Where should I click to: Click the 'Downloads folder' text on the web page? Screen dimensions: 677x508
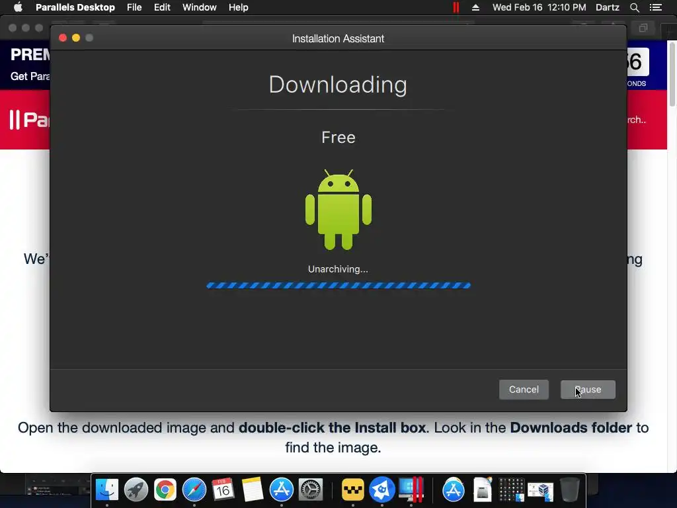[571, 428]
